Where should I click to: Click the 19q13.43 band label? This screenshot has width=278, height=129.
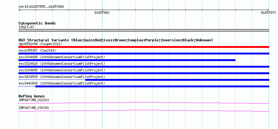pyautogui.click(x=26, y=27)
